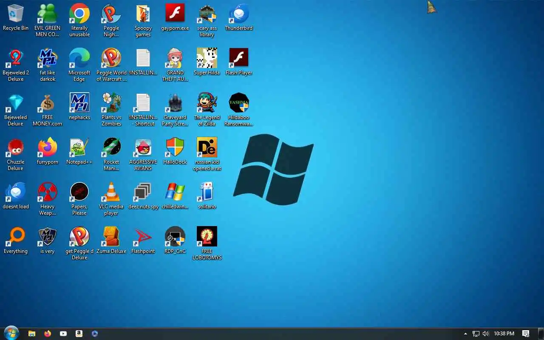Open Papers, Please
The height and width of the screenshot is (340, 544).
79,199
